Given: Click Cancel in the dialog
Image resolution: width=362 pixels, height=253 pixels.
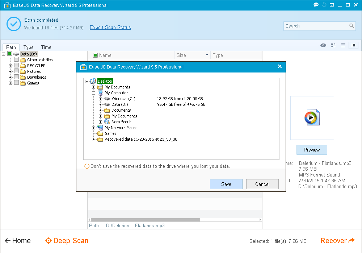Looking at the screenshot, I should [x=262, y=184].
